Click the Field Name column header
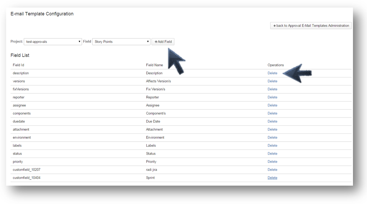This screenshot has height=204, width=367. [x=154, y=65]
